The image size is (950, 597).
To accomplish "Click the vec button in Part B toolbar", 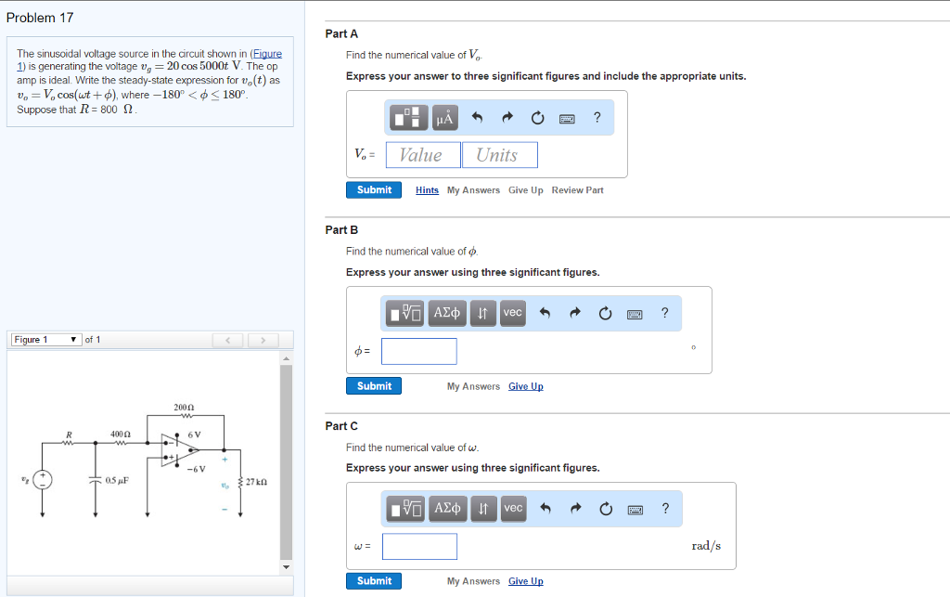I will point(512,314).
